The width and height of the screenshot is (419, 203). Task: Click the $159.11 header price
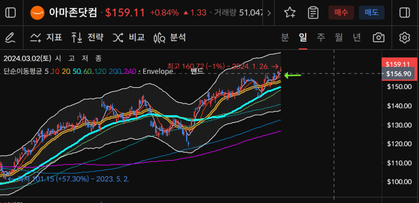(x=125, y=12)
